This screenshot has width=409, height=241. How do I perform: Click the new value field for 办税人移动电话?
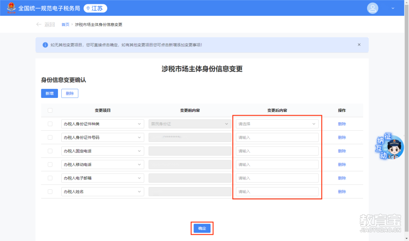277,164
